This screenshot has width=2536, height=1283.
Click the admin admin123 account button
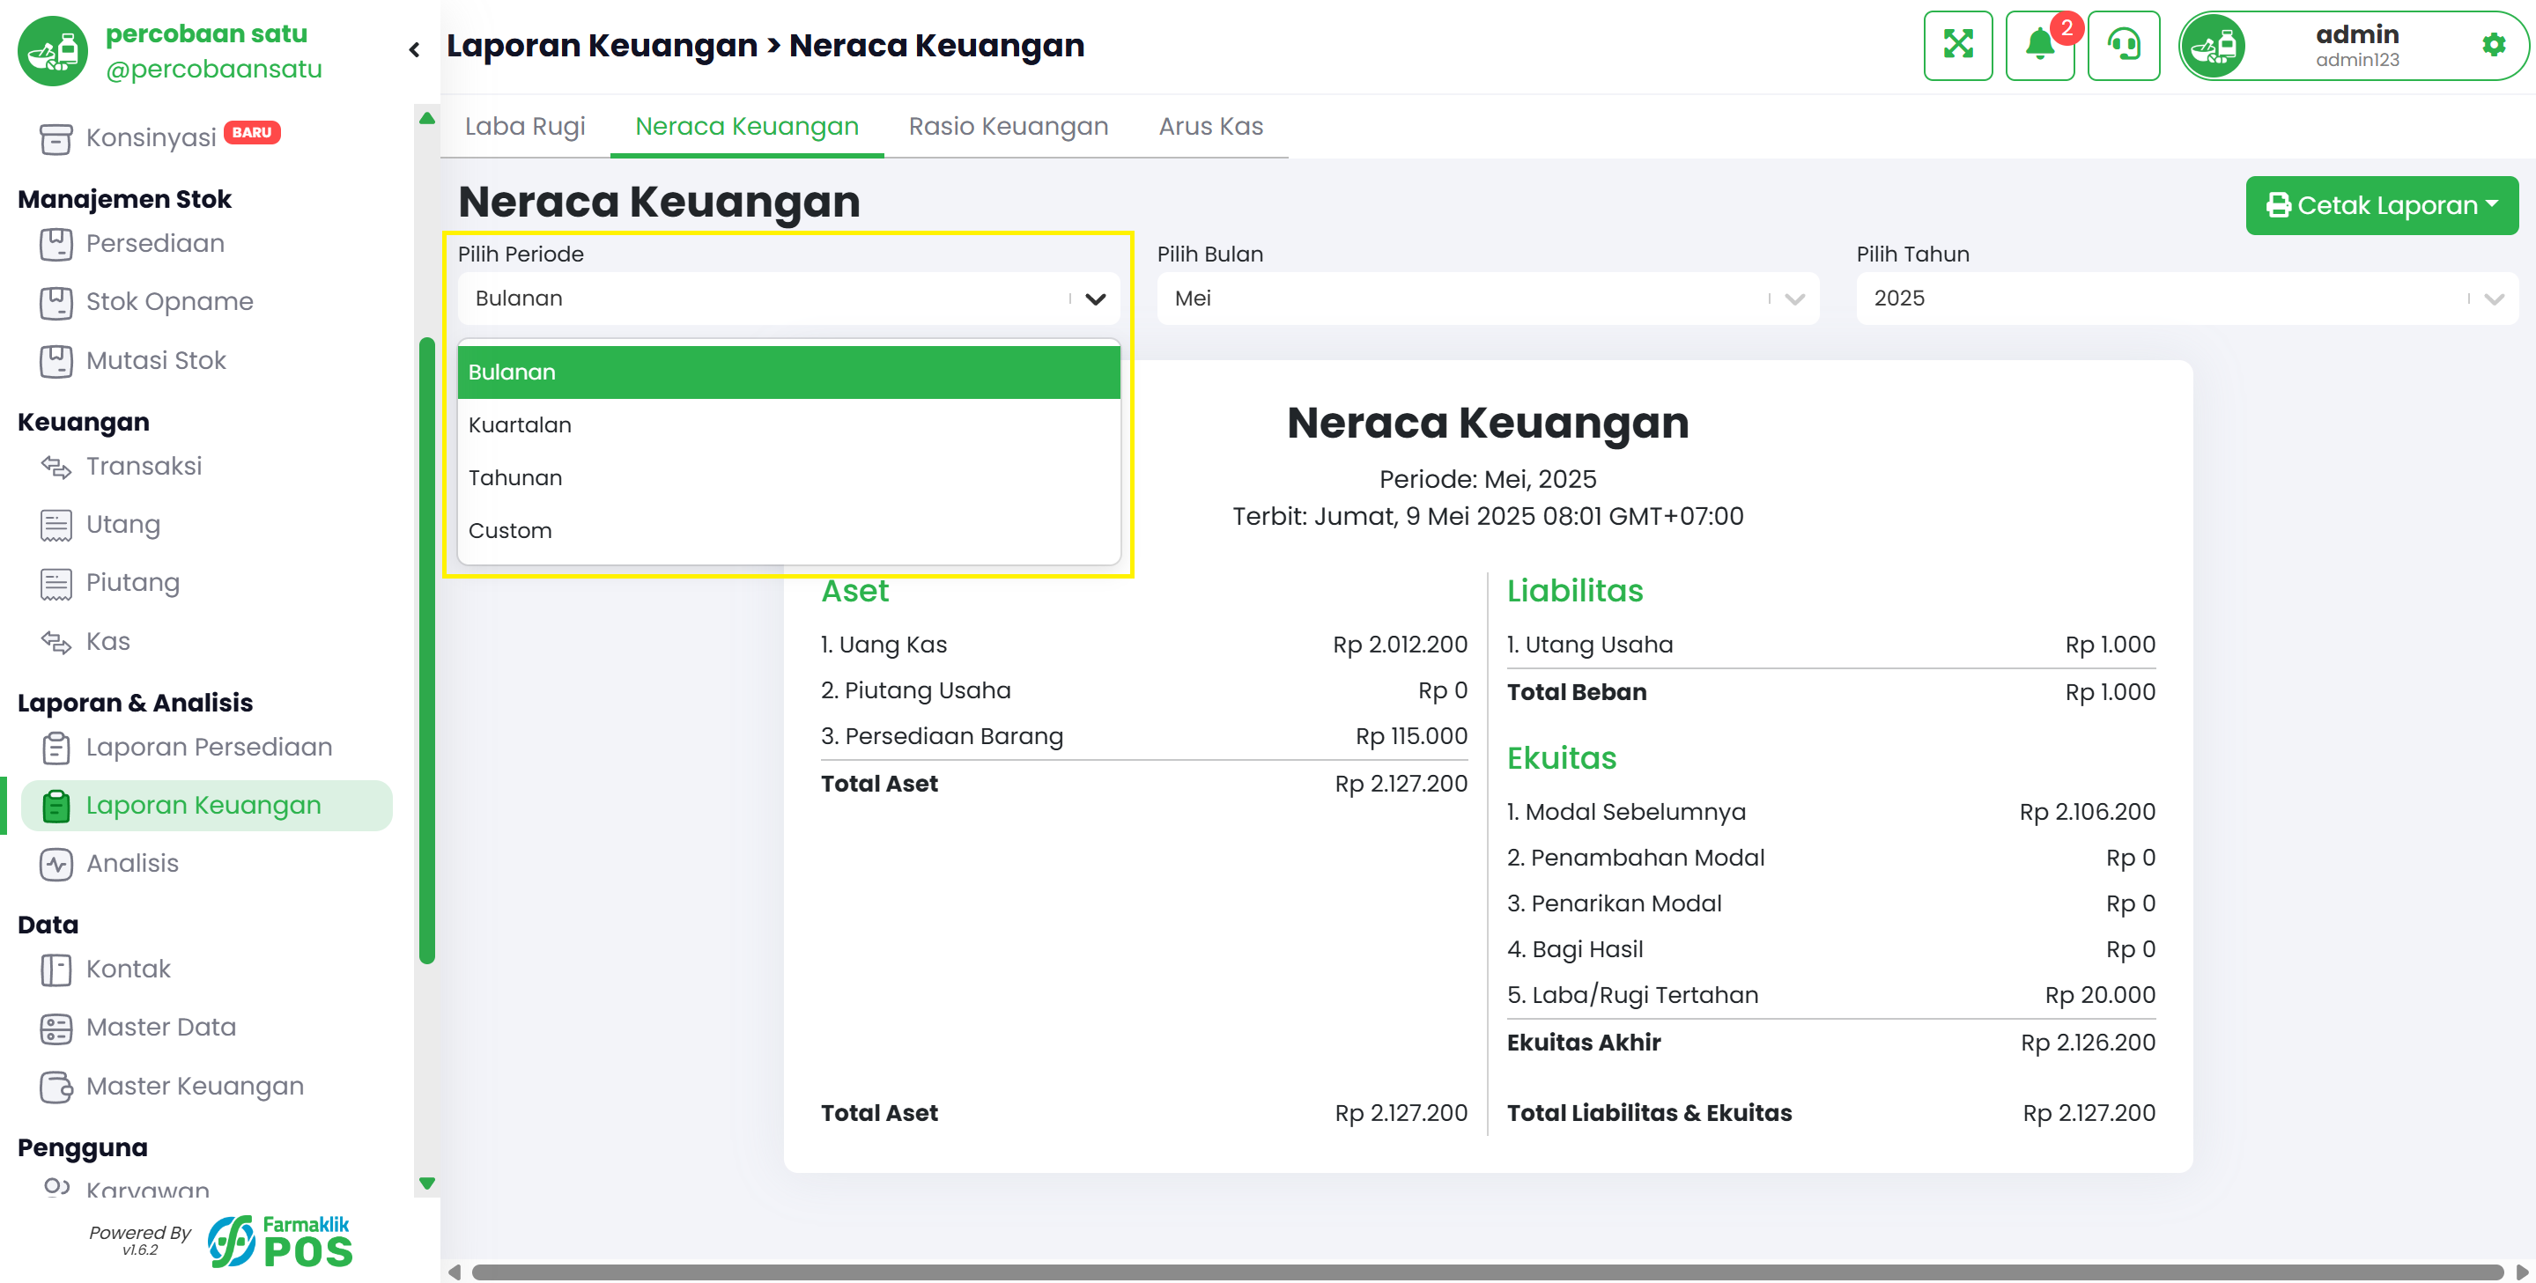coord(2353,47)
